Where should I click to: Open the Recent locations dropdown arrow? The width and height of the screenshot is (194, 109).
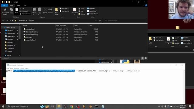(x=10, y=21)
